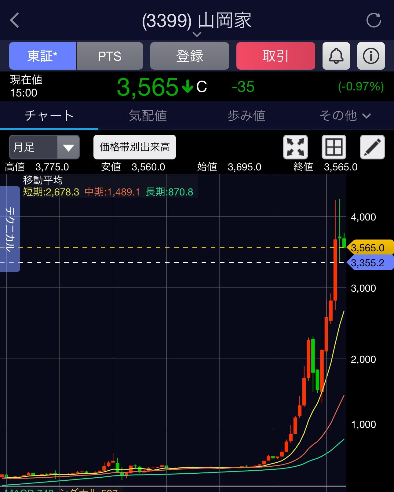Tap the 中期:1,489.1 moving average value
The height and width of the screenshot is (492, 394).
pos(112,192)
